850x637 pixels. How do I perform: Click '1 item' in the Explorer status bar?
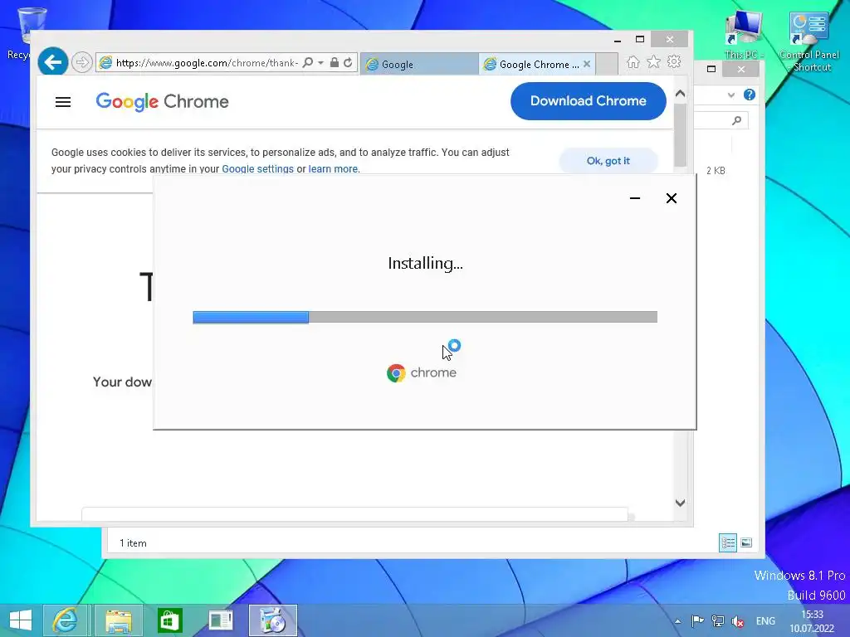click(x=133, y=542)
